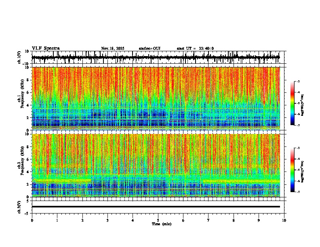Click the "-3" label on ch.1 color scale
The height and width of the screenshot is (247, 320).
[298, 81]
